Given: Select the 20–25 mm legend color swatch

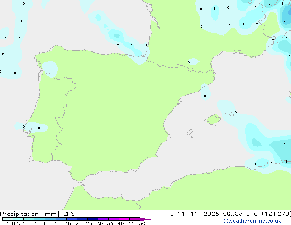Looking at the screenshot, I should click(82, 219).
